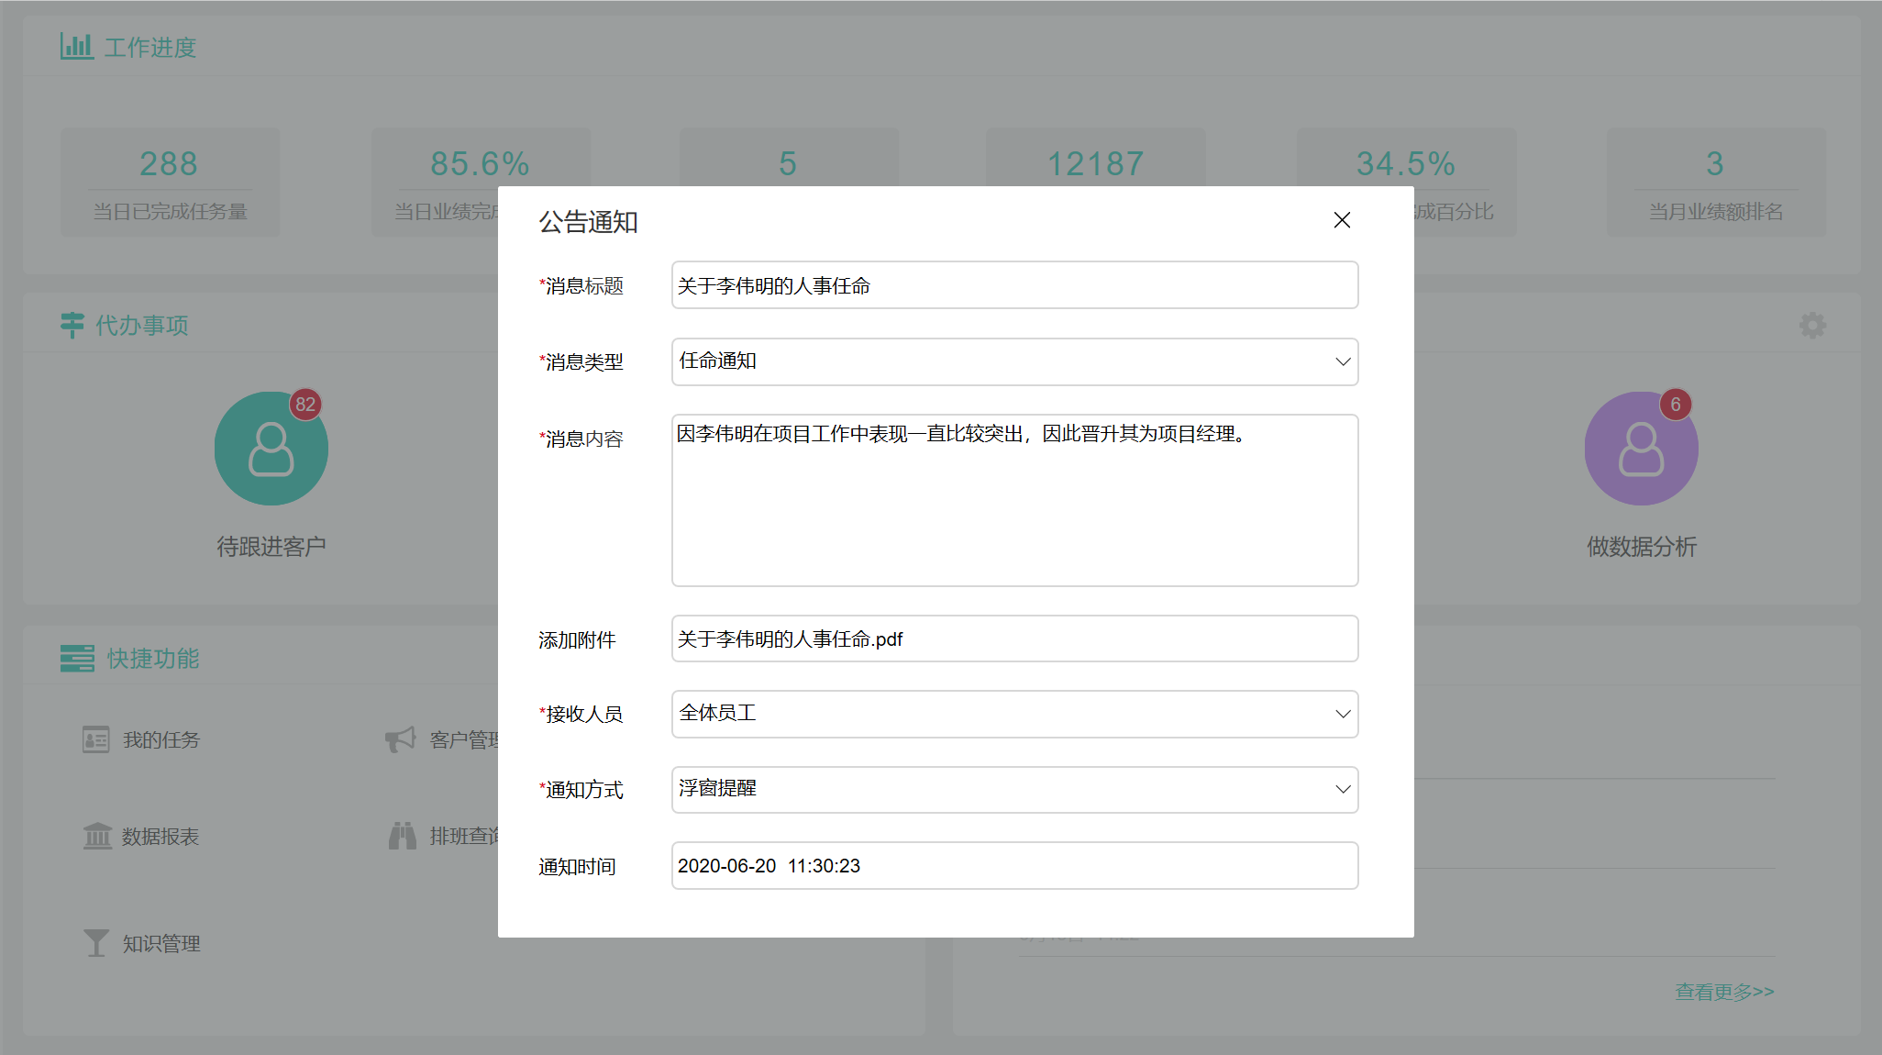Click the 工作进度 bar chart icon
The width and height of the screenshot is (1882, 1055).
pos(76,46)
